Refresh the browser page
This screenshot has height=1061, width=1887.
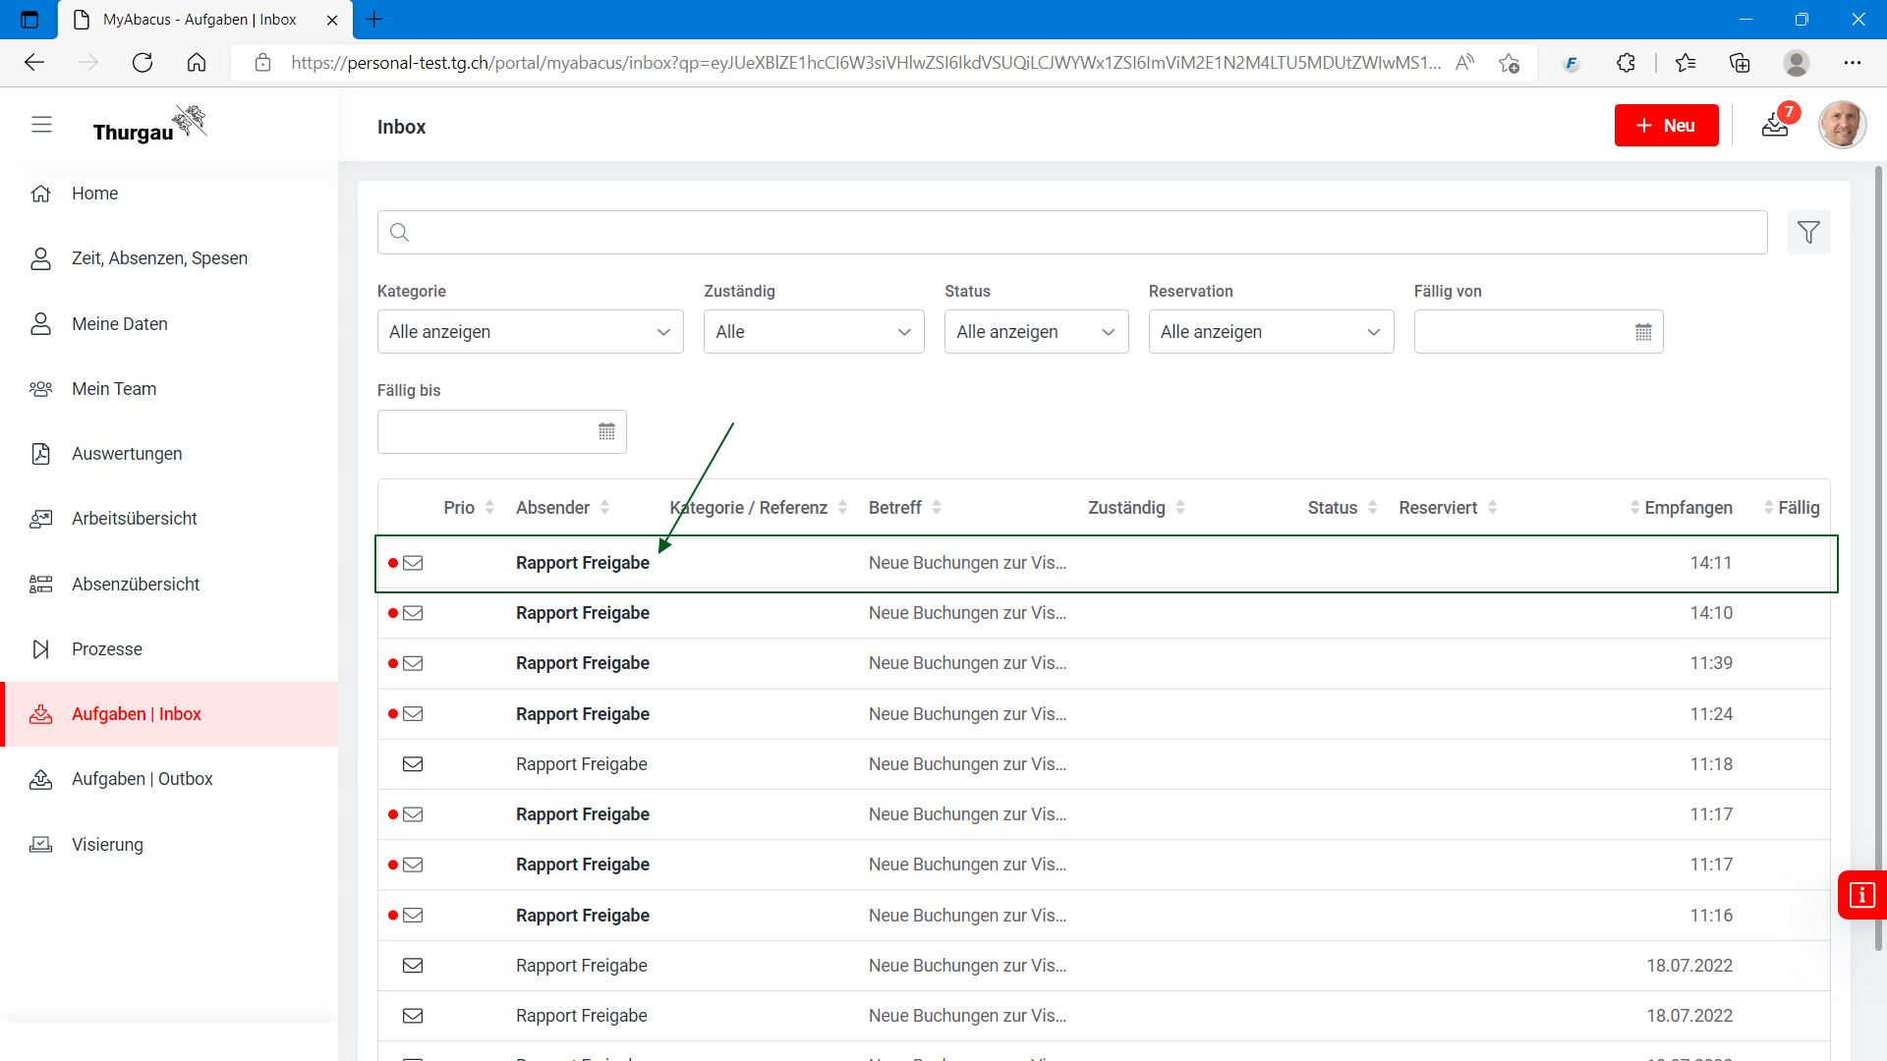click(x=143, y=63)
